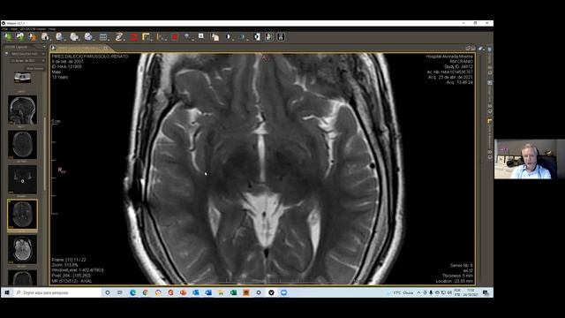Viewport: 565px width, 318px height.
Task: Click the upper small button in the pair under the Image Tool tab
Action: [490, 107]
